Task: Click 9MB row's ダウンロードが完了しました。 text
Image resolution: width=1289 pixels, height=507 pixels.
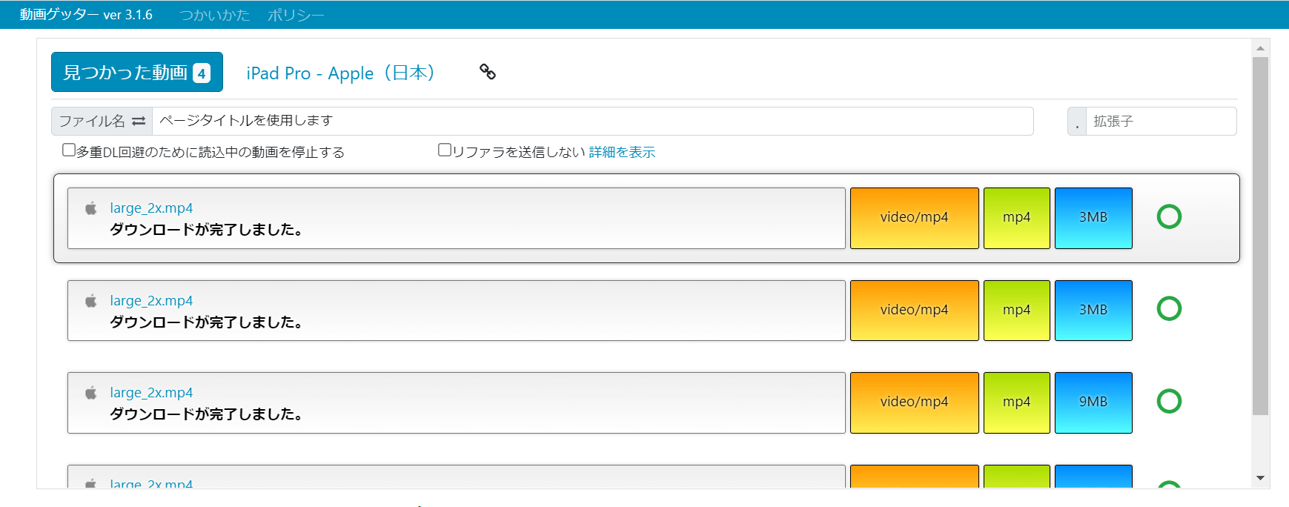Action: coord(206,414)
